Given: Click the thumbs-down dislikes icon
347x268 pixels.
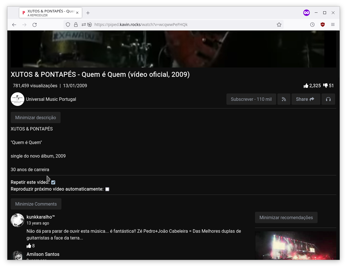Looking at the screenshot, I should click(x=325, y=86).
